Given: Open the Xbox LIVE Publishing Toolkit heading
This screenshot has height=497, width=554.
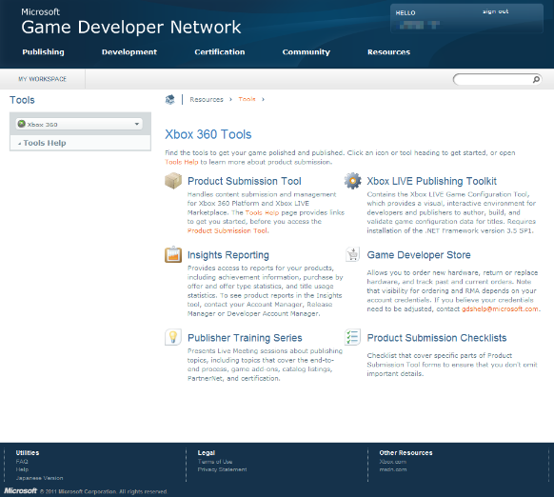Looking at the screenshot, I should (x=431, y=181).
